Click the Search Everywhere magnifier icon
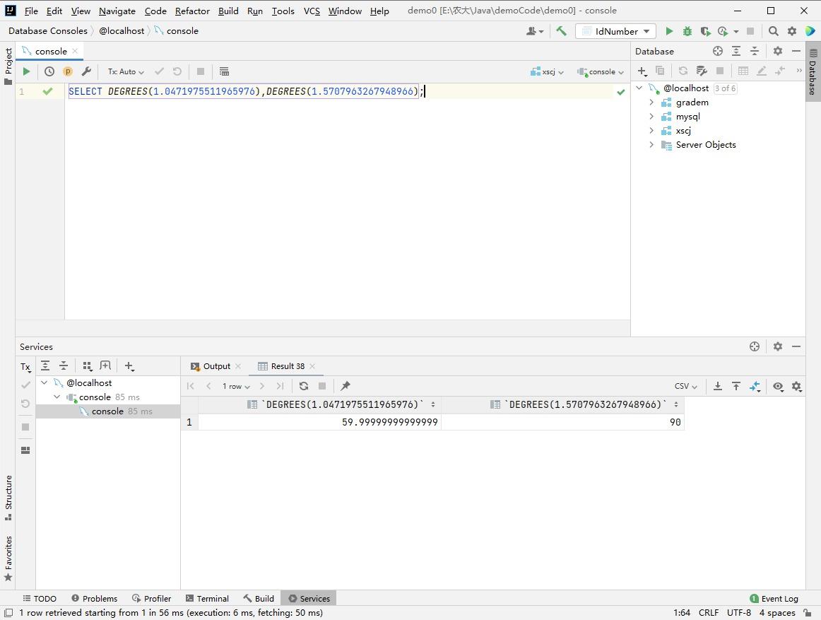 pos(773,31)
